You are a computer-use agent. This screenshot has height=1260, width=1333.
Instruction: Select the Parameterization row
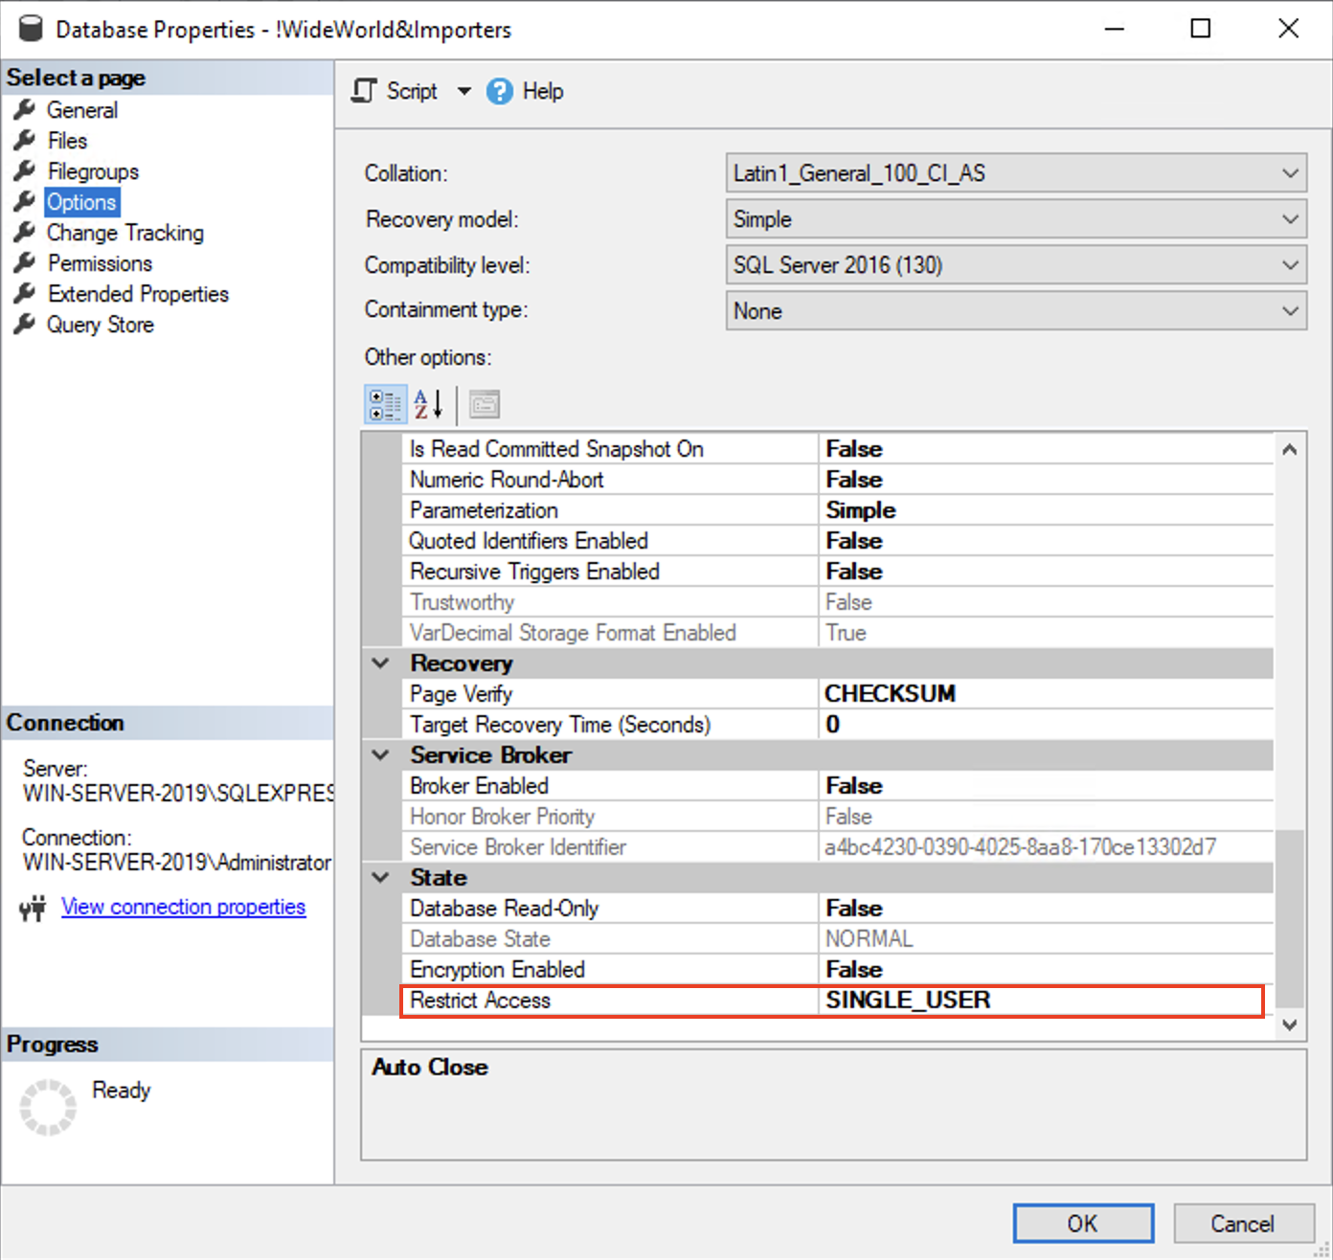pyautogui.click(x=838, y=510)
